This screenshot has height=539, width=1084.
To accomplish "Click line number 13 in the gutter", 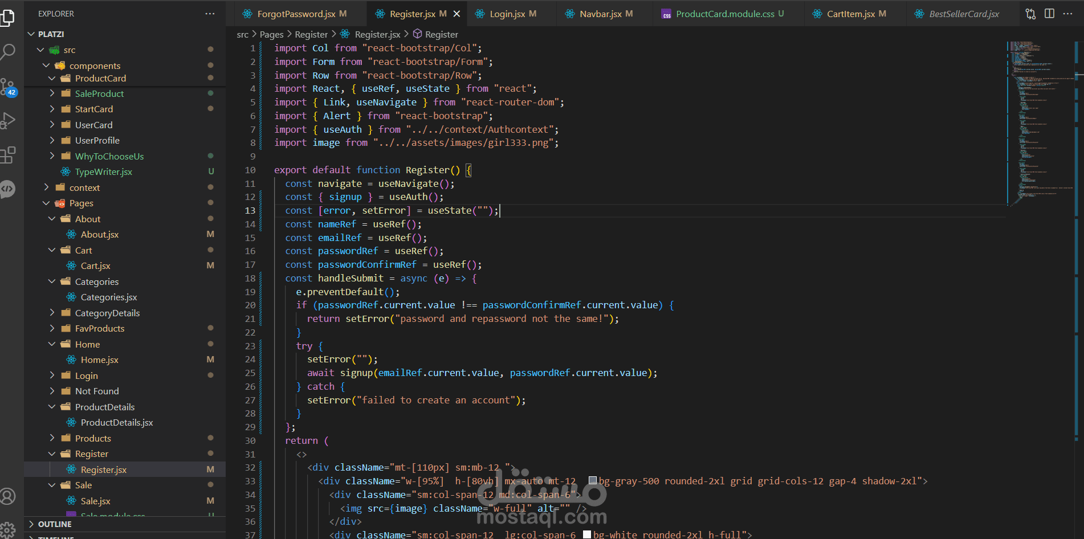I will pyautogui.click(x=250, y=210).
